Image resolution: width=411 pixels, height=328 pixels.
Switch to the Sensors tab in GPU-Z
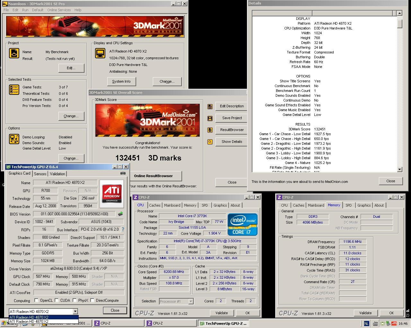pos(40,174)
